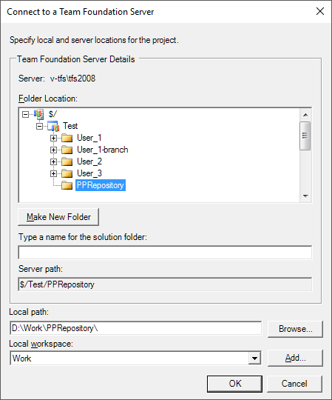Open the Local workspace dropdown
Image resolution: width=332 pixels, height=400 pixels.
[254, 359]
